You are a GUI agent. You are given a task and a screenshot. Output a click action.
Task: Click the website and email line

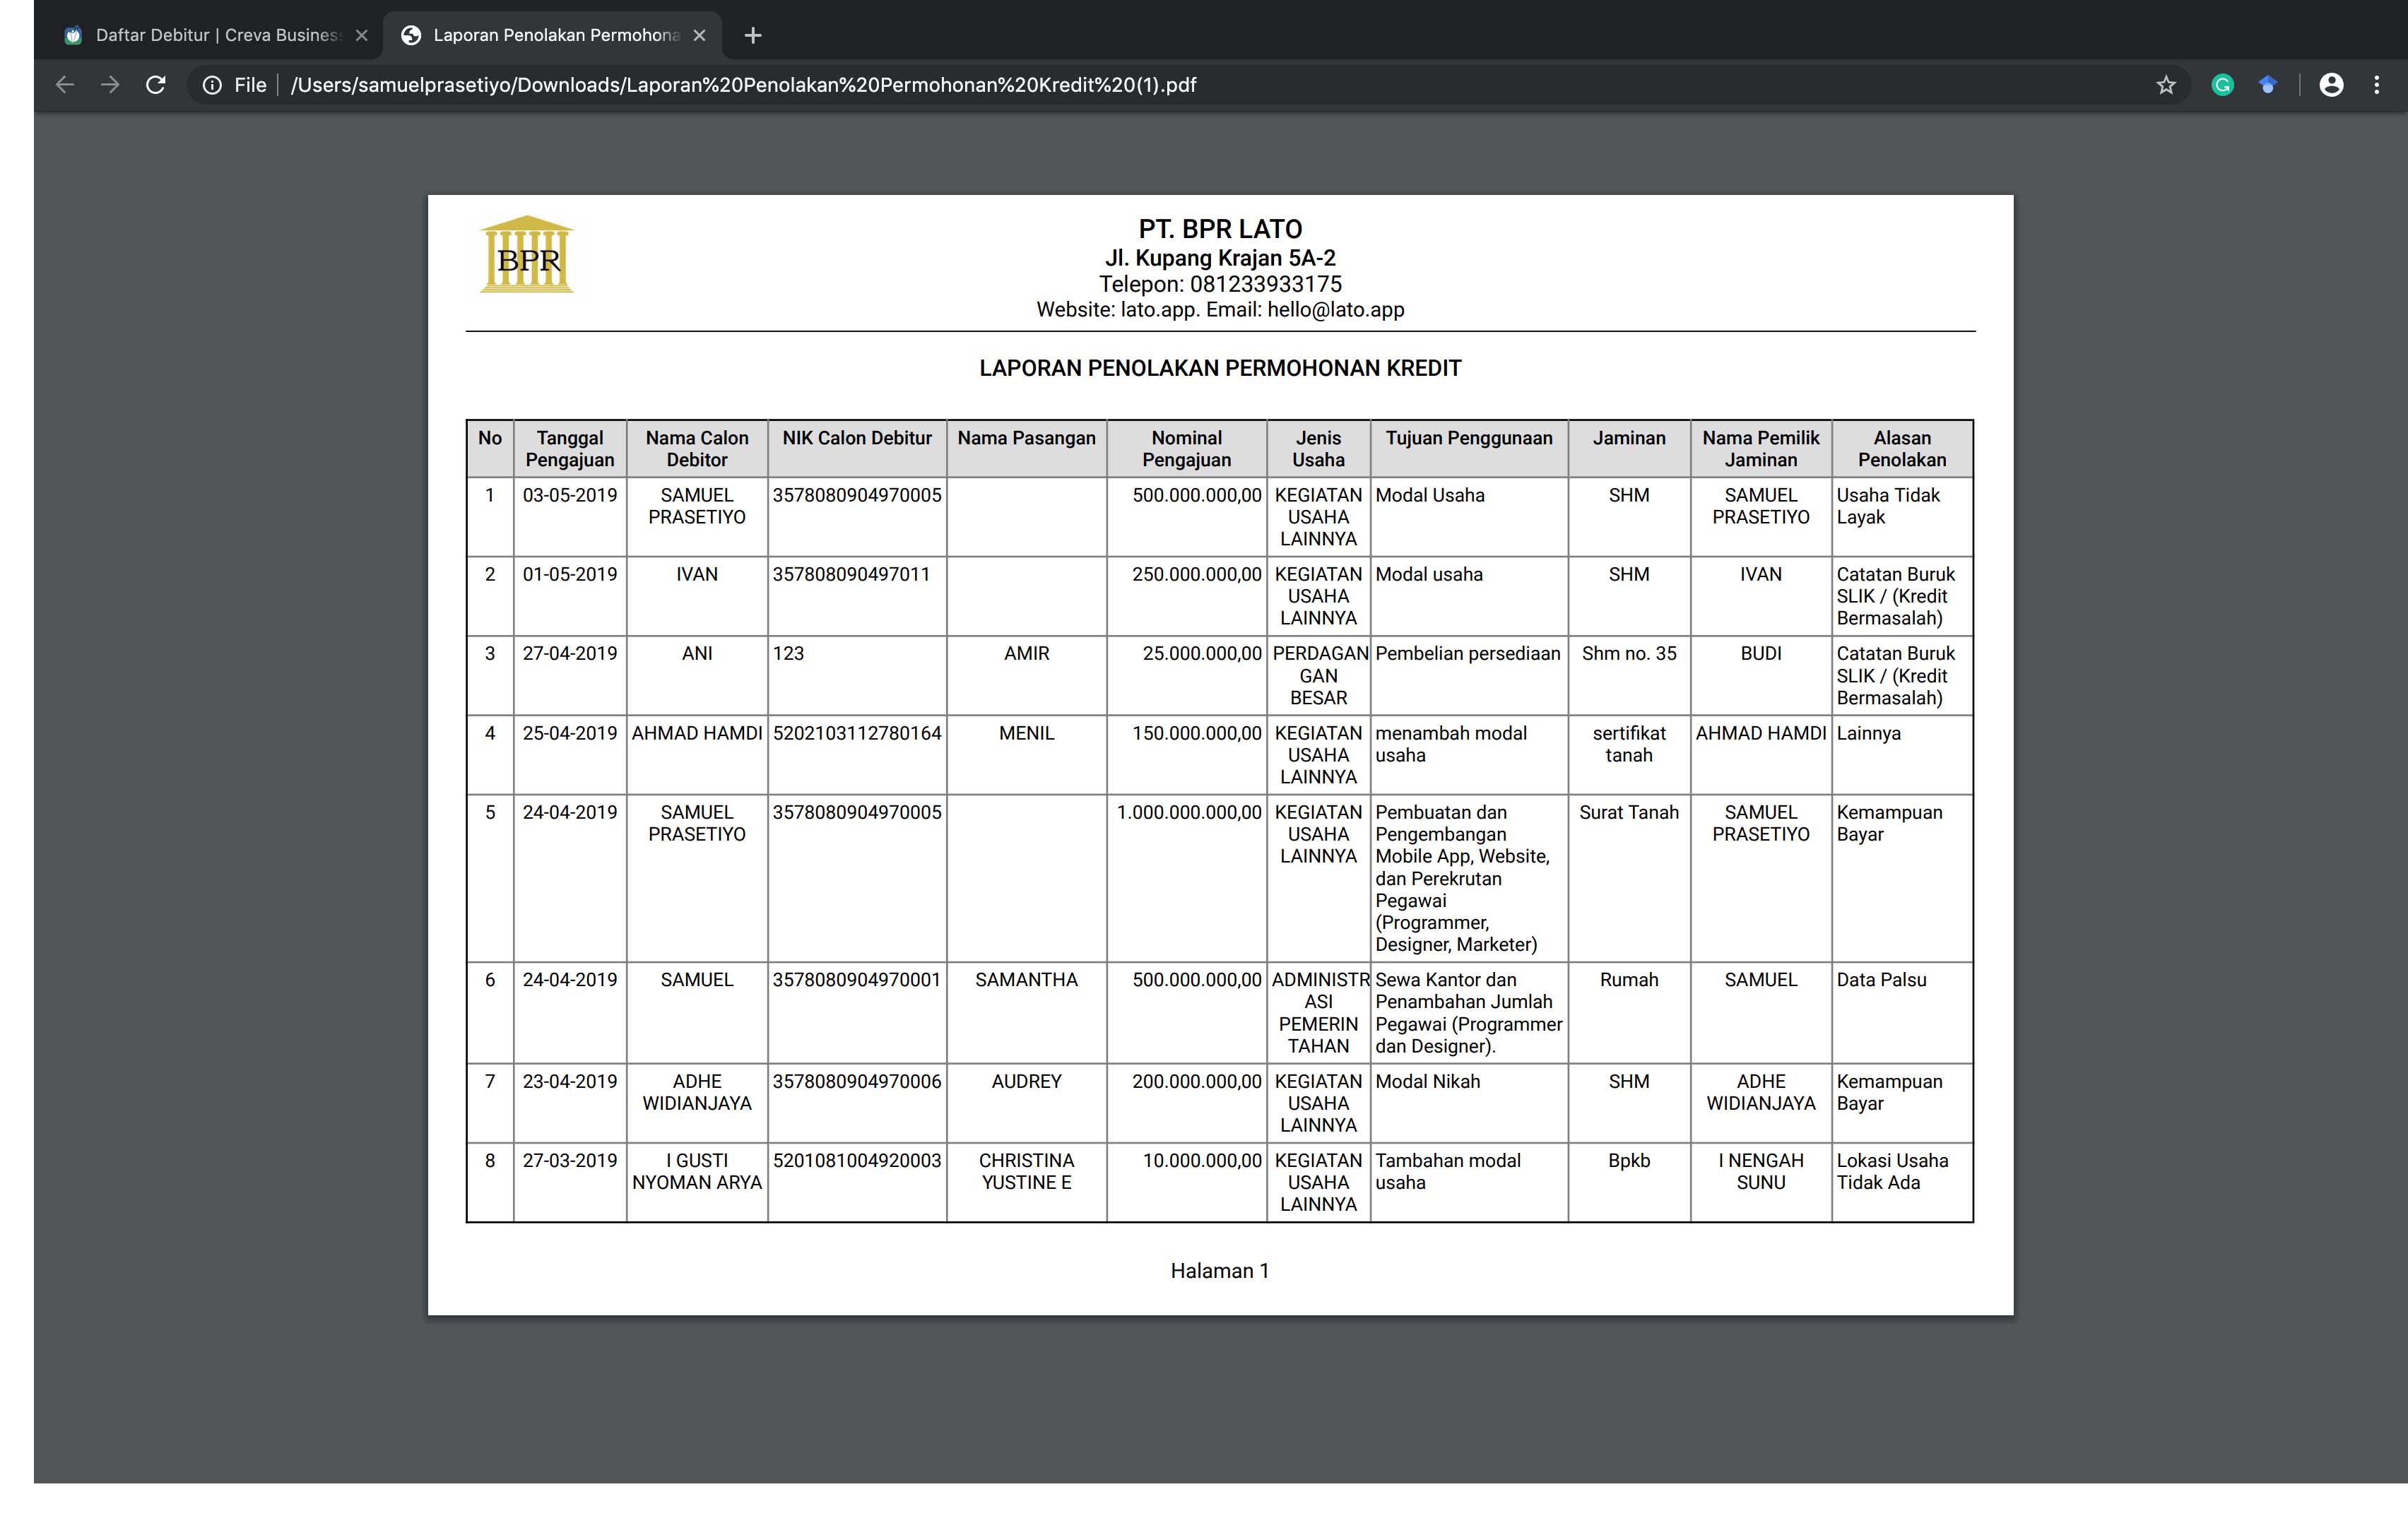coord(1220,310)
